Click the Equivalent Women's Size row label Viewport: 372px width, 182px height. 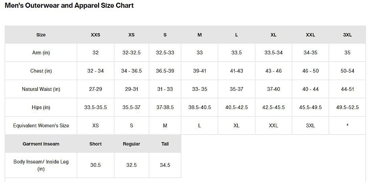pos(41,126)
